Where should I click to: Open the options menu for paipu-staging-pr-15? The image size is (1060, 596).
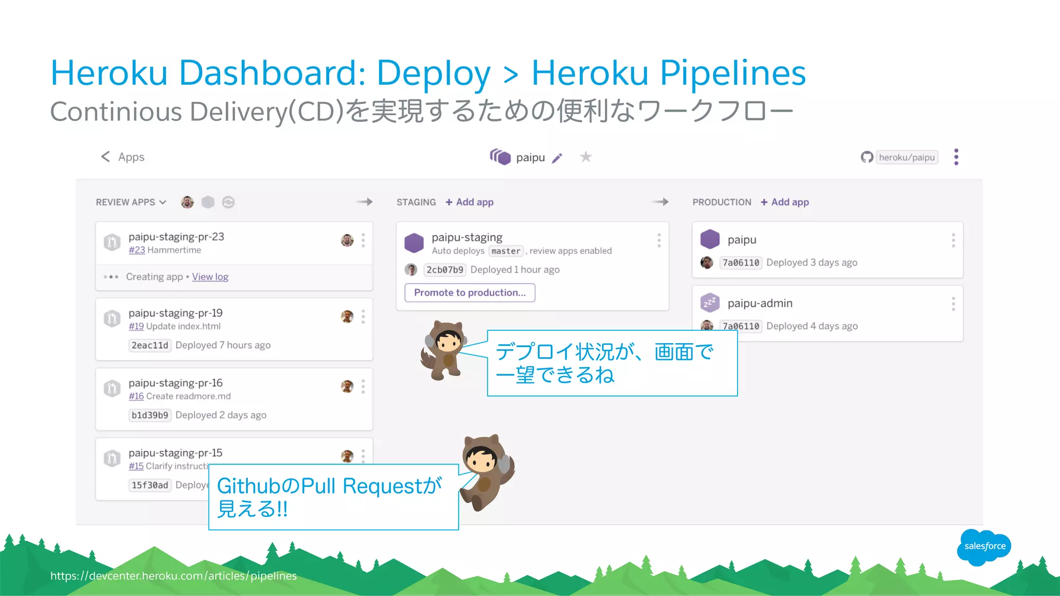click(363, 455)
